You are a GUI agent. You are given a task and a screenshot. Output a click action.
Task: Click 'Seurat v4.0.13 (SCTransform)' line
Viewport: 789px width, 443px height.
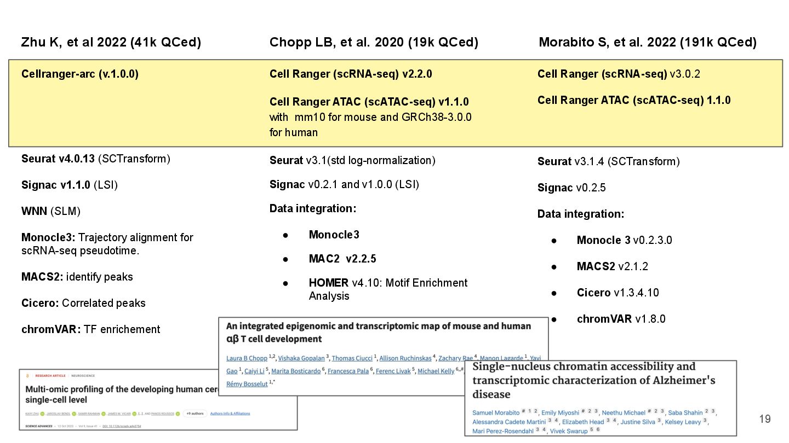tap(96, 159)
